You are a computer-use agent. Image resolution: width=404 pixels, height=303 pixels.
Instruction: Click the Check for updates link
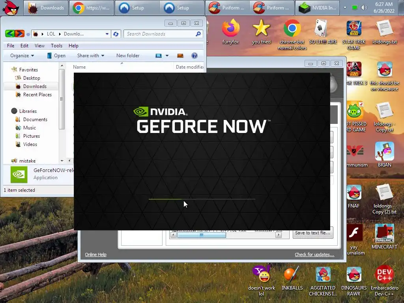(x=314, y=254)
